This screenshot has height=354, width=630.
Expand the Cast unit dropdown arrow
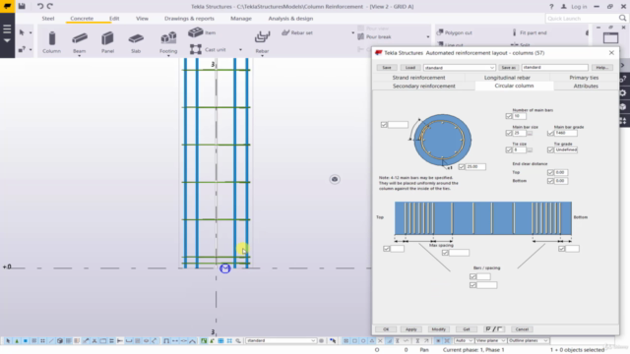[x=240, y=50]
